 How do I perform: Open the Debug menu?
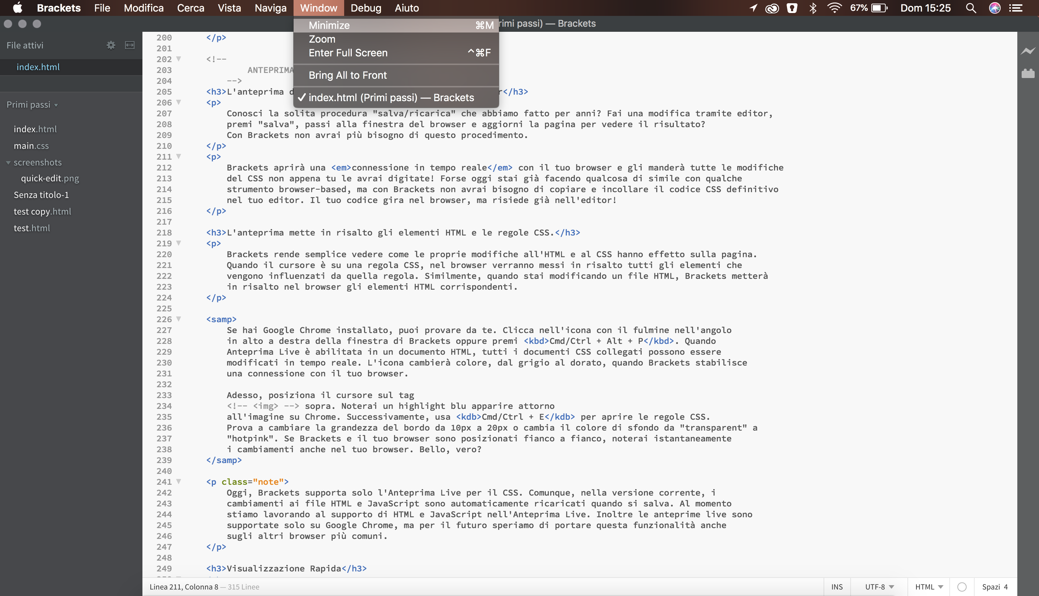[365, 8]
